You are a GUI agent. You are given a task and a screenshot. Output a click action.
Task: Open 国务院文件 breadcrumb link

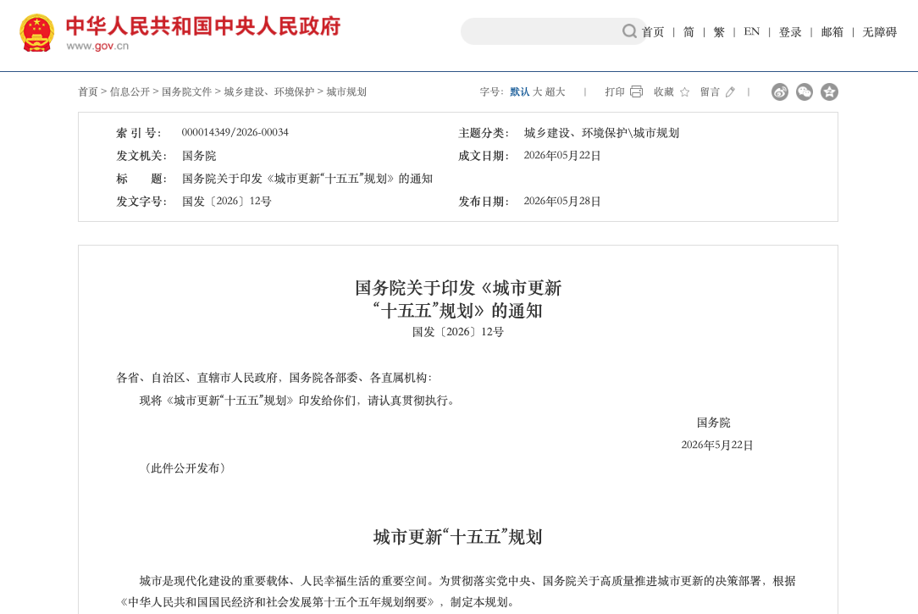[x=187, y=92]
